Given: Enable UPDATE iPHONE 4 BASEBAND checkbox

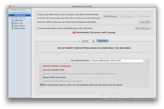Looking at the screenshot, I should [41, 66].
